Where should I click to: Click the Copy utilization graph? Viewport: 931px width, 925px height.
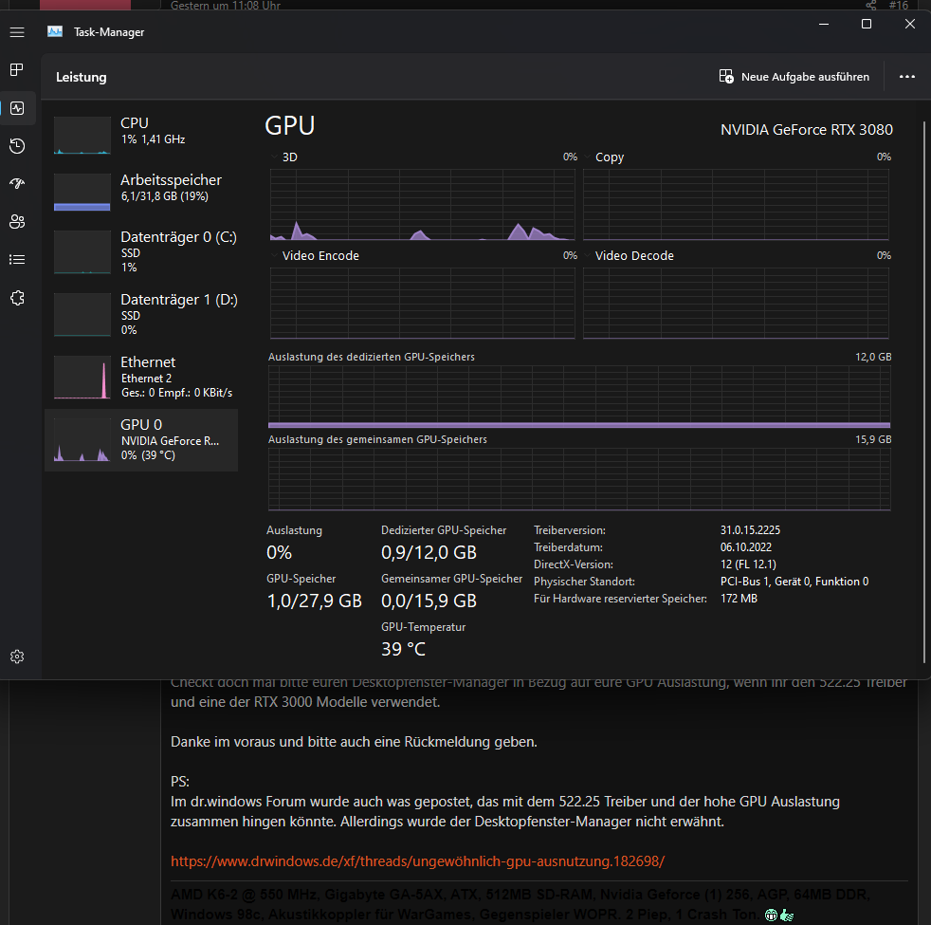pos(736,204)
